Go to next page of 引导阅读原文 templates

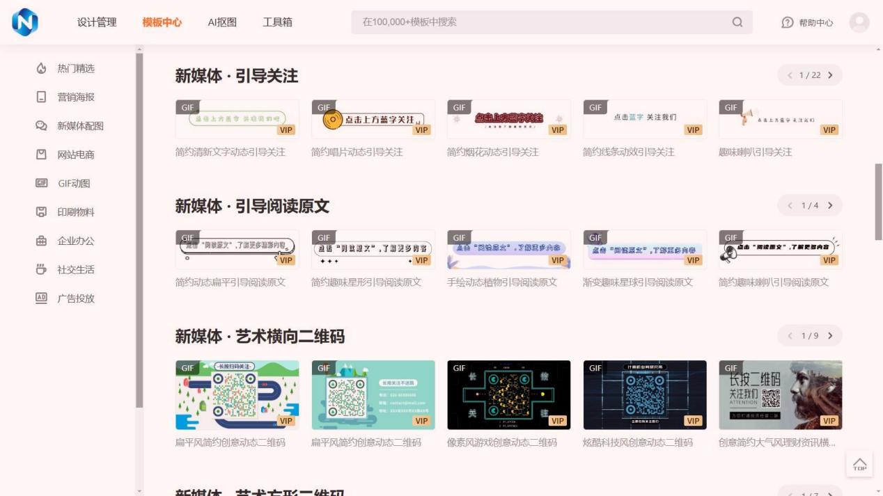pyautogui.click(x=830, y=205)
